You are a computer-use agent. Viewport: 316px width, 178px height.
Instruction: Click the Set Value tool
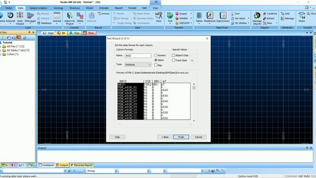click(238, 18)
